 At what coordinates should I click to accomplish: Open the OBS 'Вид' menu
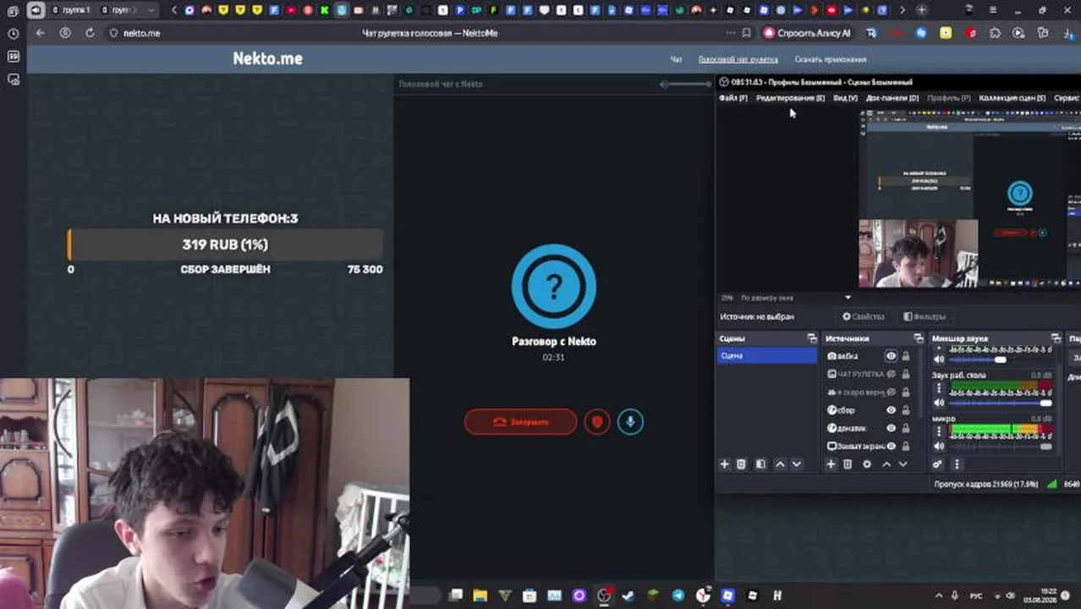(x=845, y=98)
